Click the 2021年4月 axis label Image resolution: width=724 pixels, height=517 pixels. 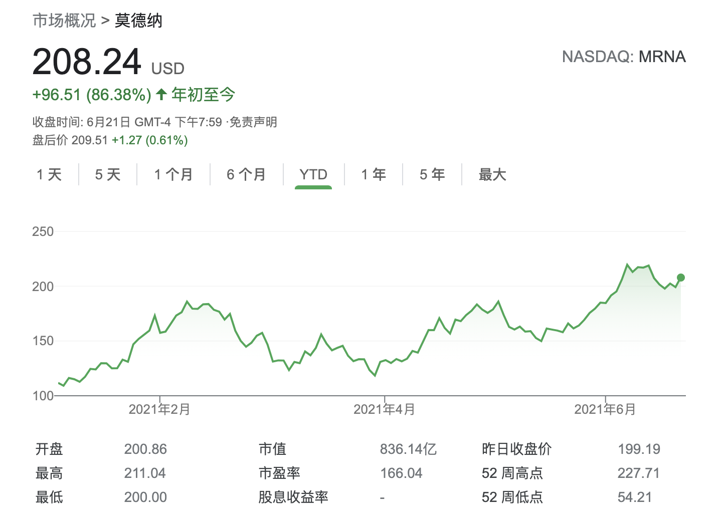(x=384, y=409)
